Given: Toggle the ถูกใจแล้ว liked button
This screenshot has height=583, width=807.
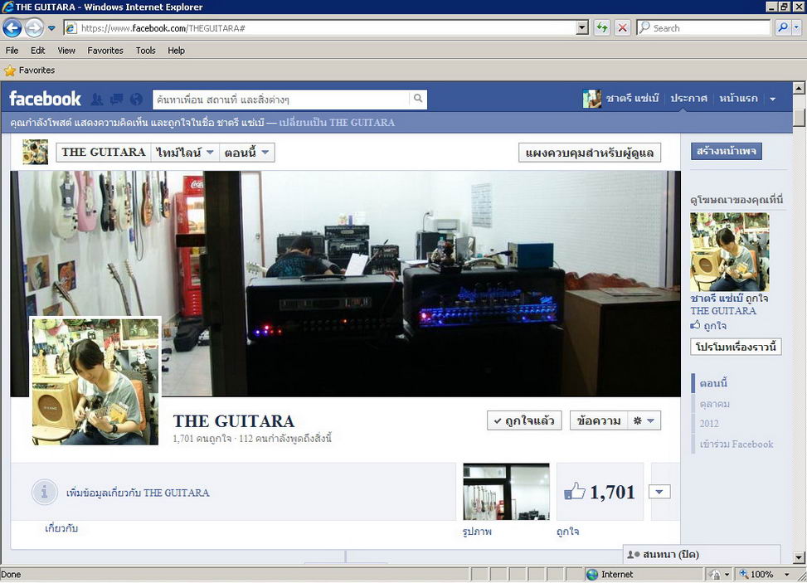Looking at the screenshot, I should tap(524, 421).
